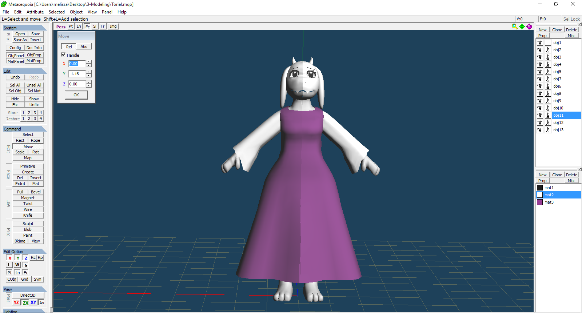Click the mat1 black color swatch
Screen dimensions: 582x313
point(540,188)
